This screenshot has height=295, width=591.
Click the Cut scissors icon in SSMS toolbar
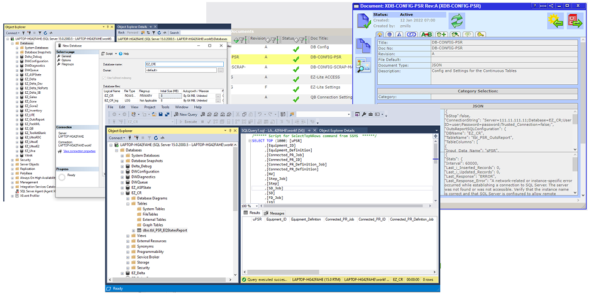[x=238, y=114]
